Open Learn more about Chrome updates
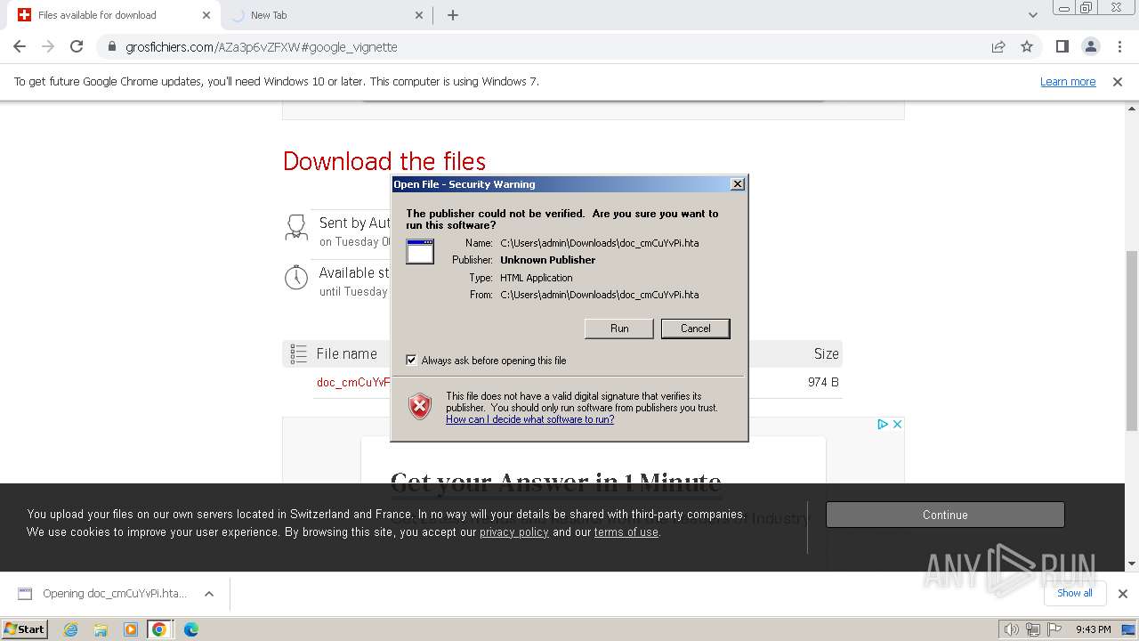 pyautogui.click(x=1068, y=81)
